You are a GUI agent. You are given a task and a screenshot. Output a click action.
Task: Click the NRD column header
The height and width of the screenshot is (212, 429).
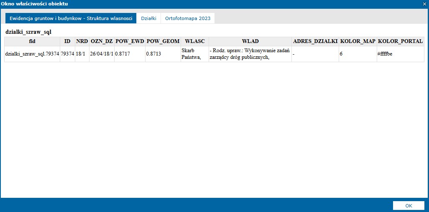pyautogui.click(x=82, y=41)
